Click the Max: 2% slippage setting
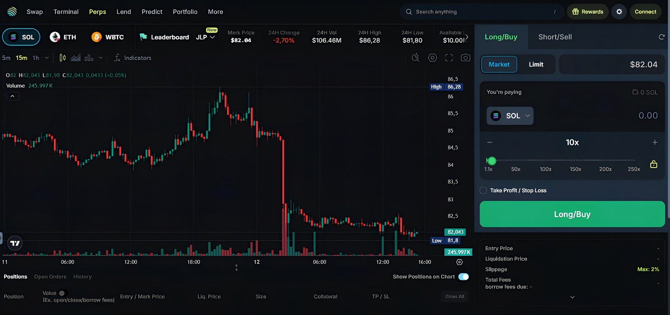This screenshot has height=315, width=670. pyautogui.click(x=648, y=269)
